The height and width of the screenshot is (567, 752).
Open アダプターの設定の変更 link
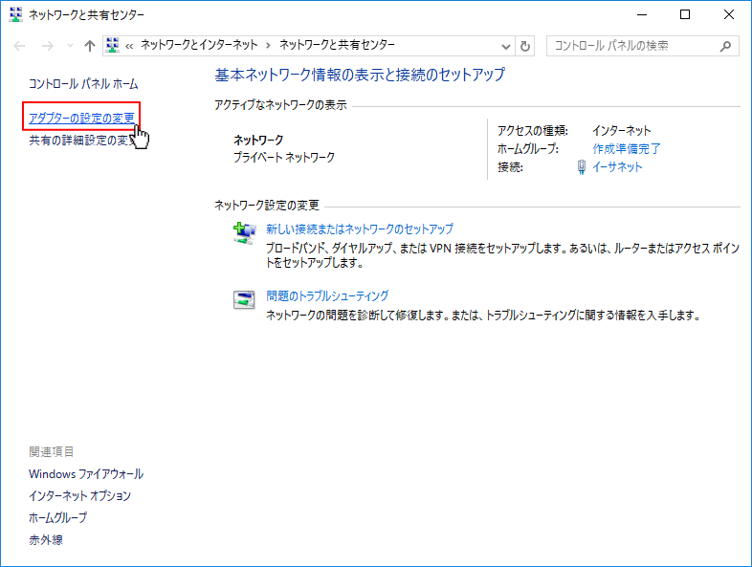pos(81,118)
